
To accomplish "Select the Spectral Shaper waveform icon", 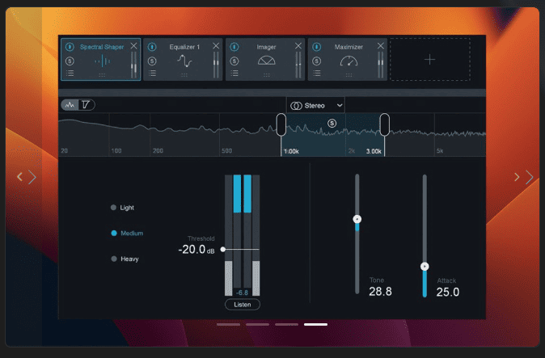I will tap(102, 61).
